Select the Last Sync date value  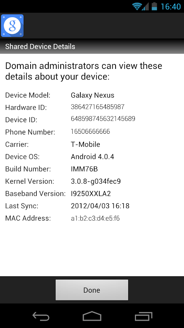(x=100, y=206)
